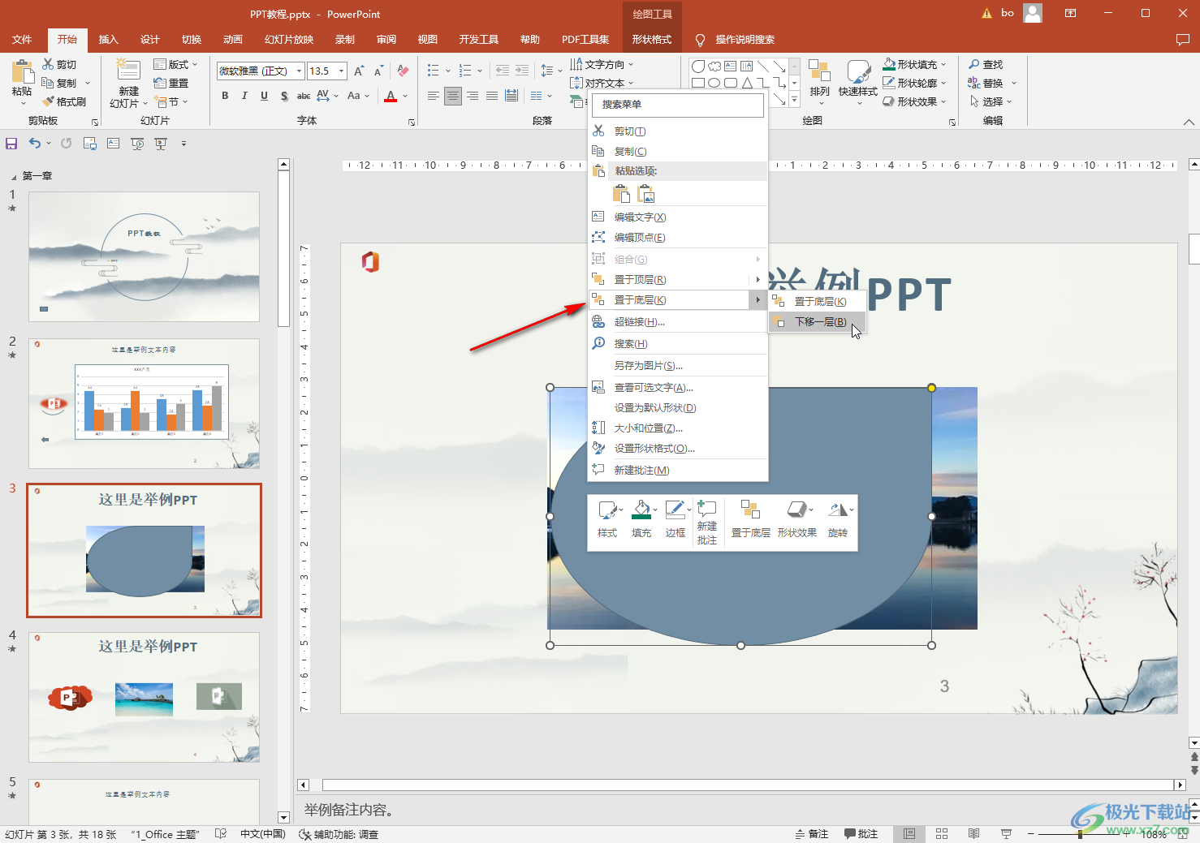The image size is (1200, 843).
Task: Click the first paste option icon
Action: pyautogui.click(x=621, y=193)
